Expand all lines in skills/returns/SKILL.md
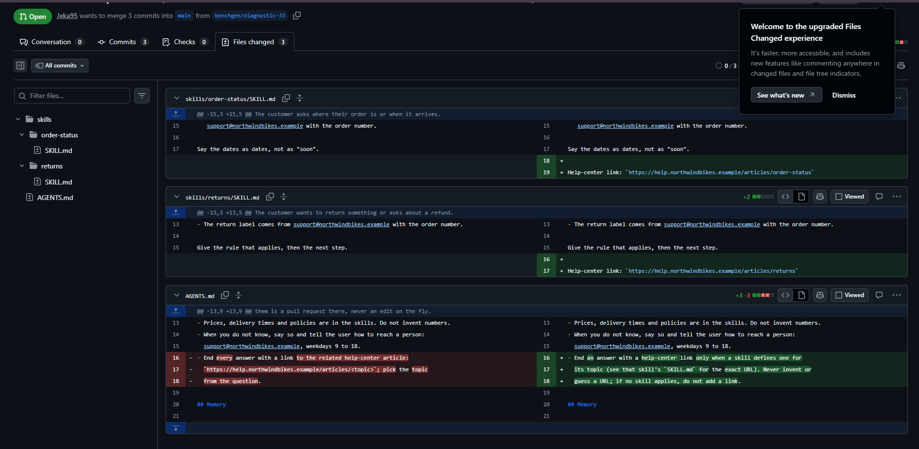Screen dimensions: 919x449 tap(284, 197)
